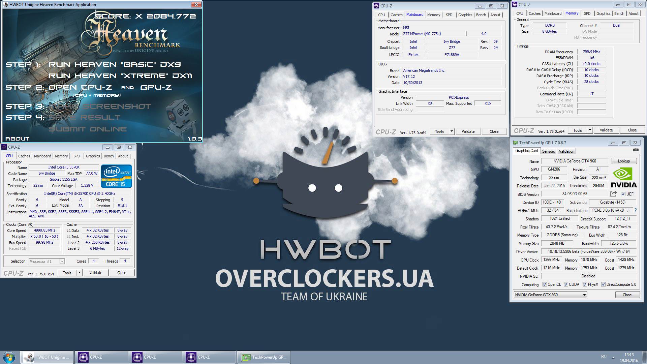Open the Windows Start orb
The image size is (647, 364).
pos(9,357)
